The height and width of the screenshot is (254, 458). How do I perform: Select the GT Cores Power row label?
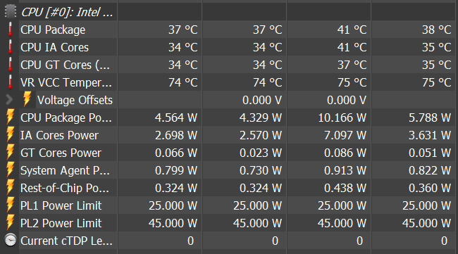(x=61, y=153)
